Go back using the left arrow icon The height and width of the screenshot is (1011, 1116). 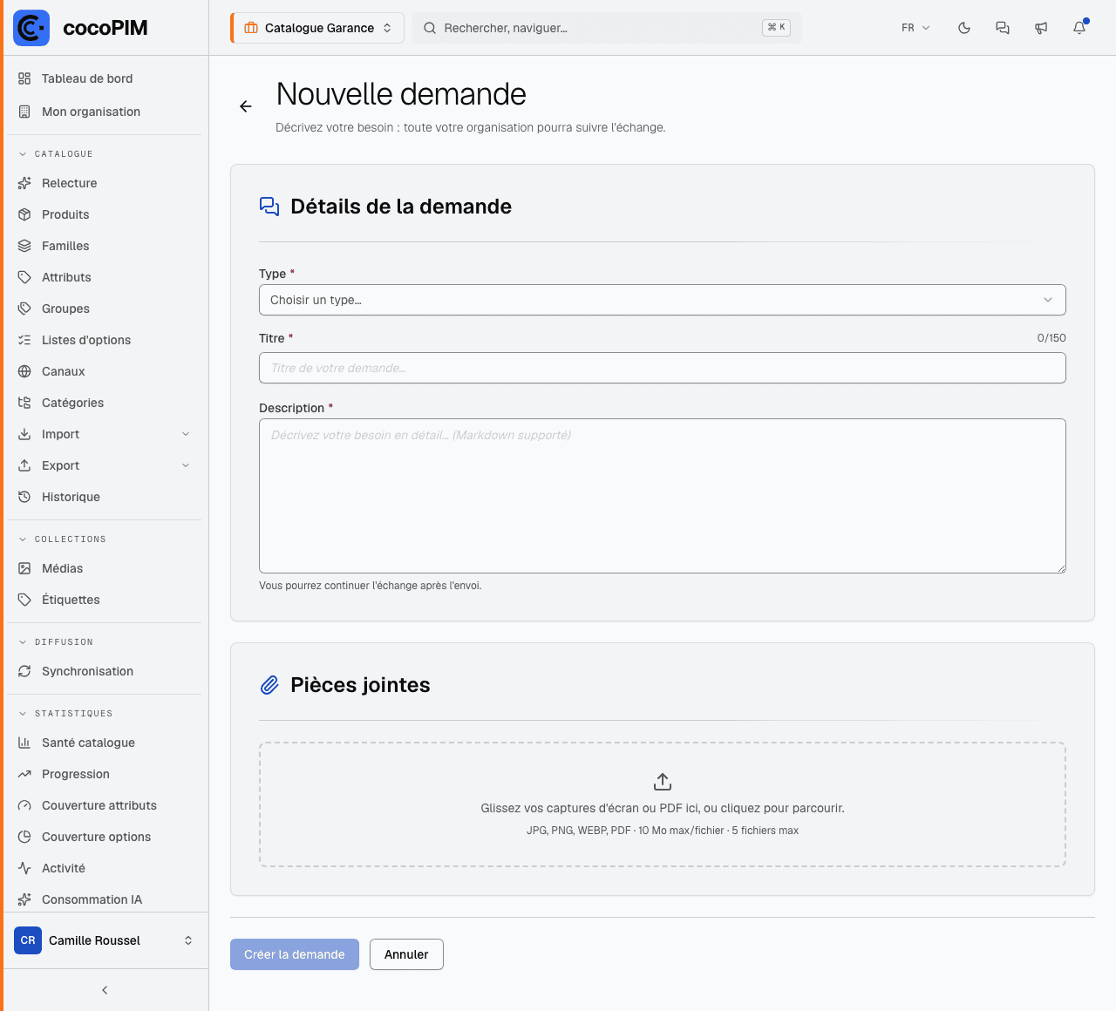[x=246, y=106]
